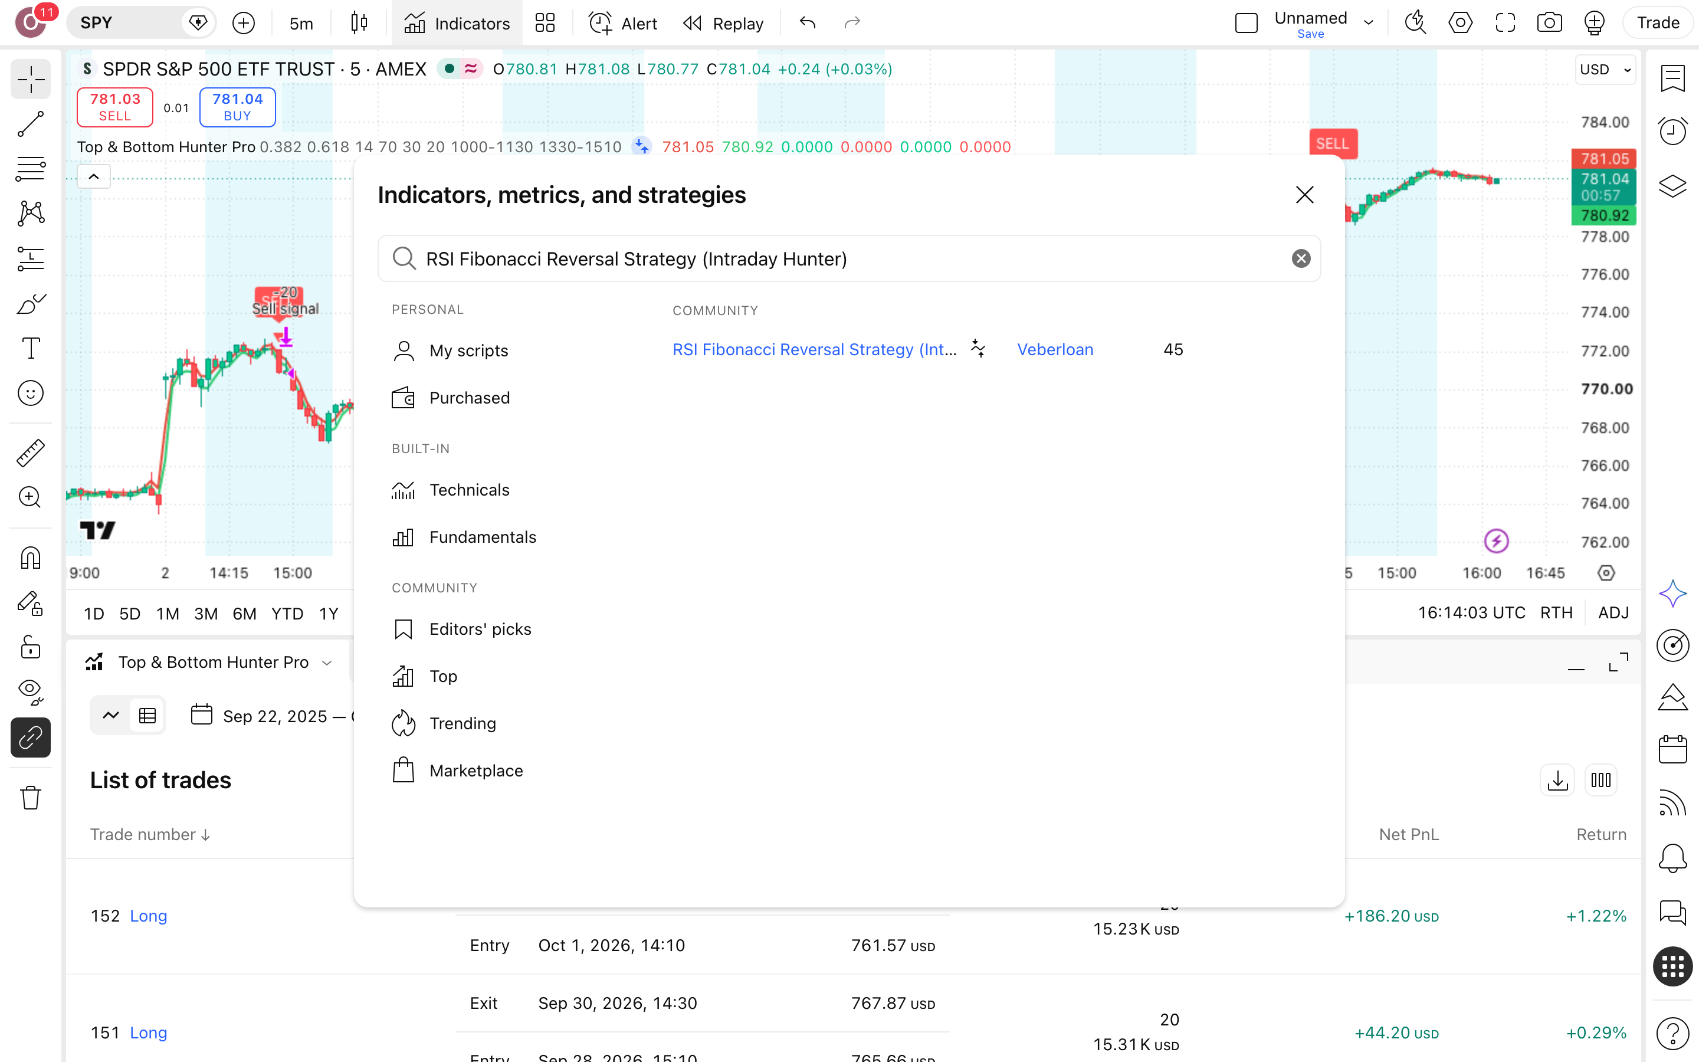Image resolution: width=1699 pixels, height=1062 pixels.
Task: Remove all drawings with trash icon
Action: 30,798
